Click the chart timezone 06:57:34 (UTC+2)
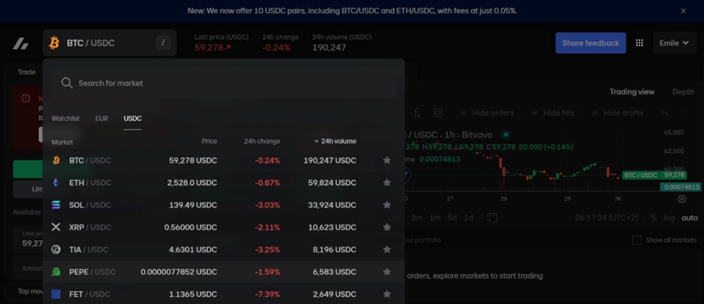 coord(606,218)
